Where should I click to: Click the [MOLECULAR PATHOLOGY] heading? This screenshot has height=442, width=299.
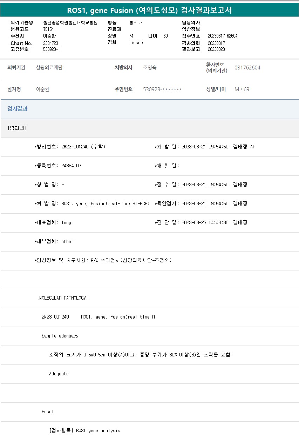tap(62, 298)
